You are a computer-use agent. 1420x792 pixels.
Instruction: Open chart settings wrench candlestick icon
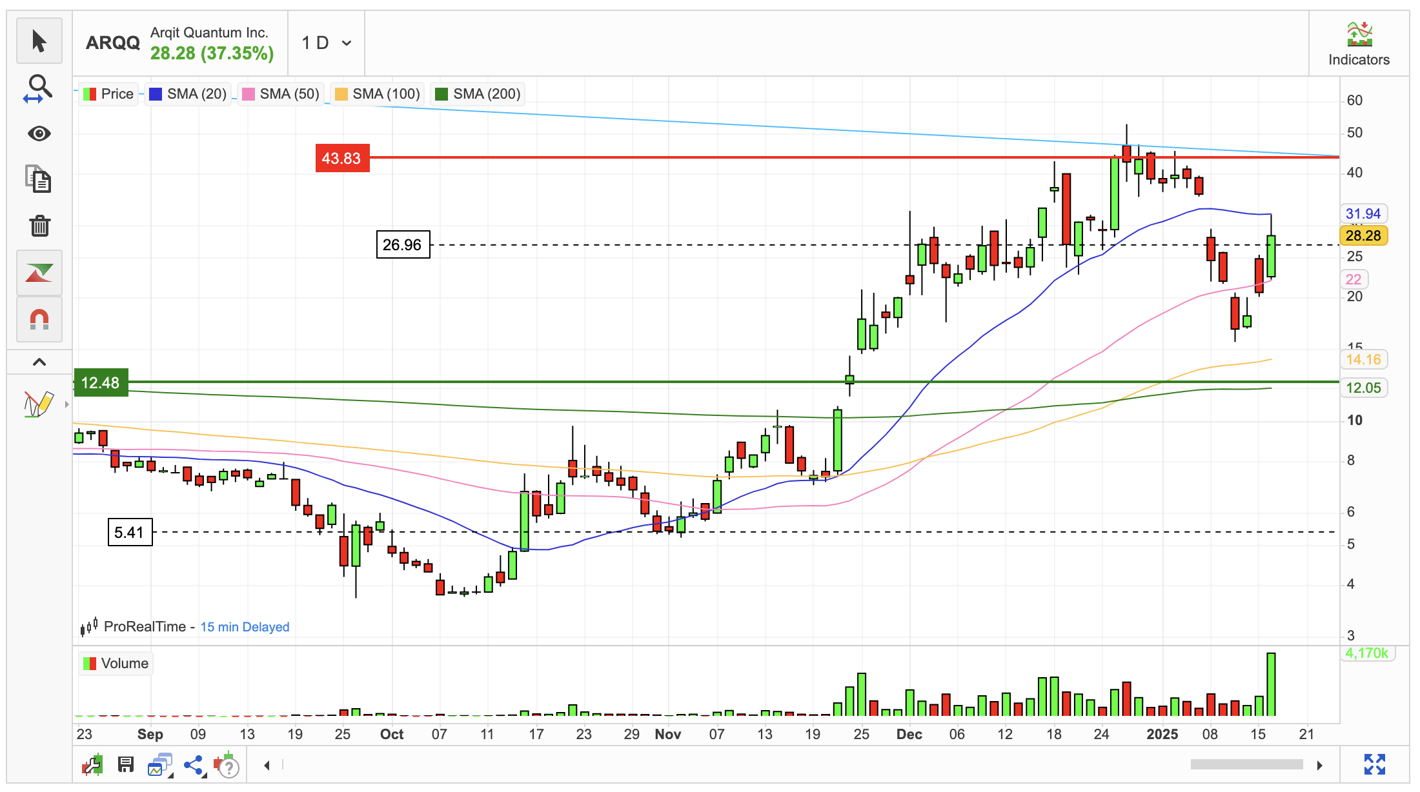click(x=92, y=765)
